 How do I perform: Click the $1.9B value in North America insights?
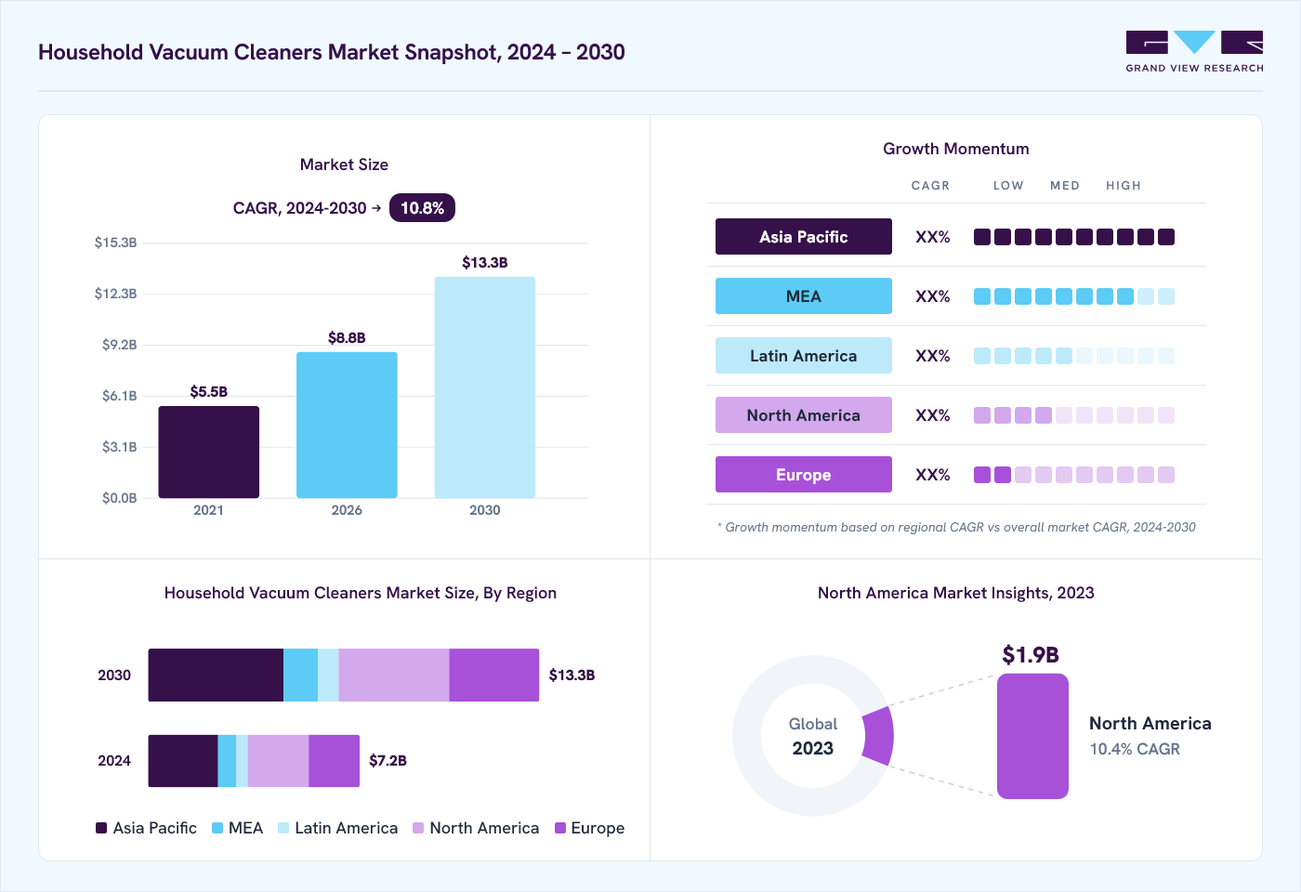[x=1031, y=655]
